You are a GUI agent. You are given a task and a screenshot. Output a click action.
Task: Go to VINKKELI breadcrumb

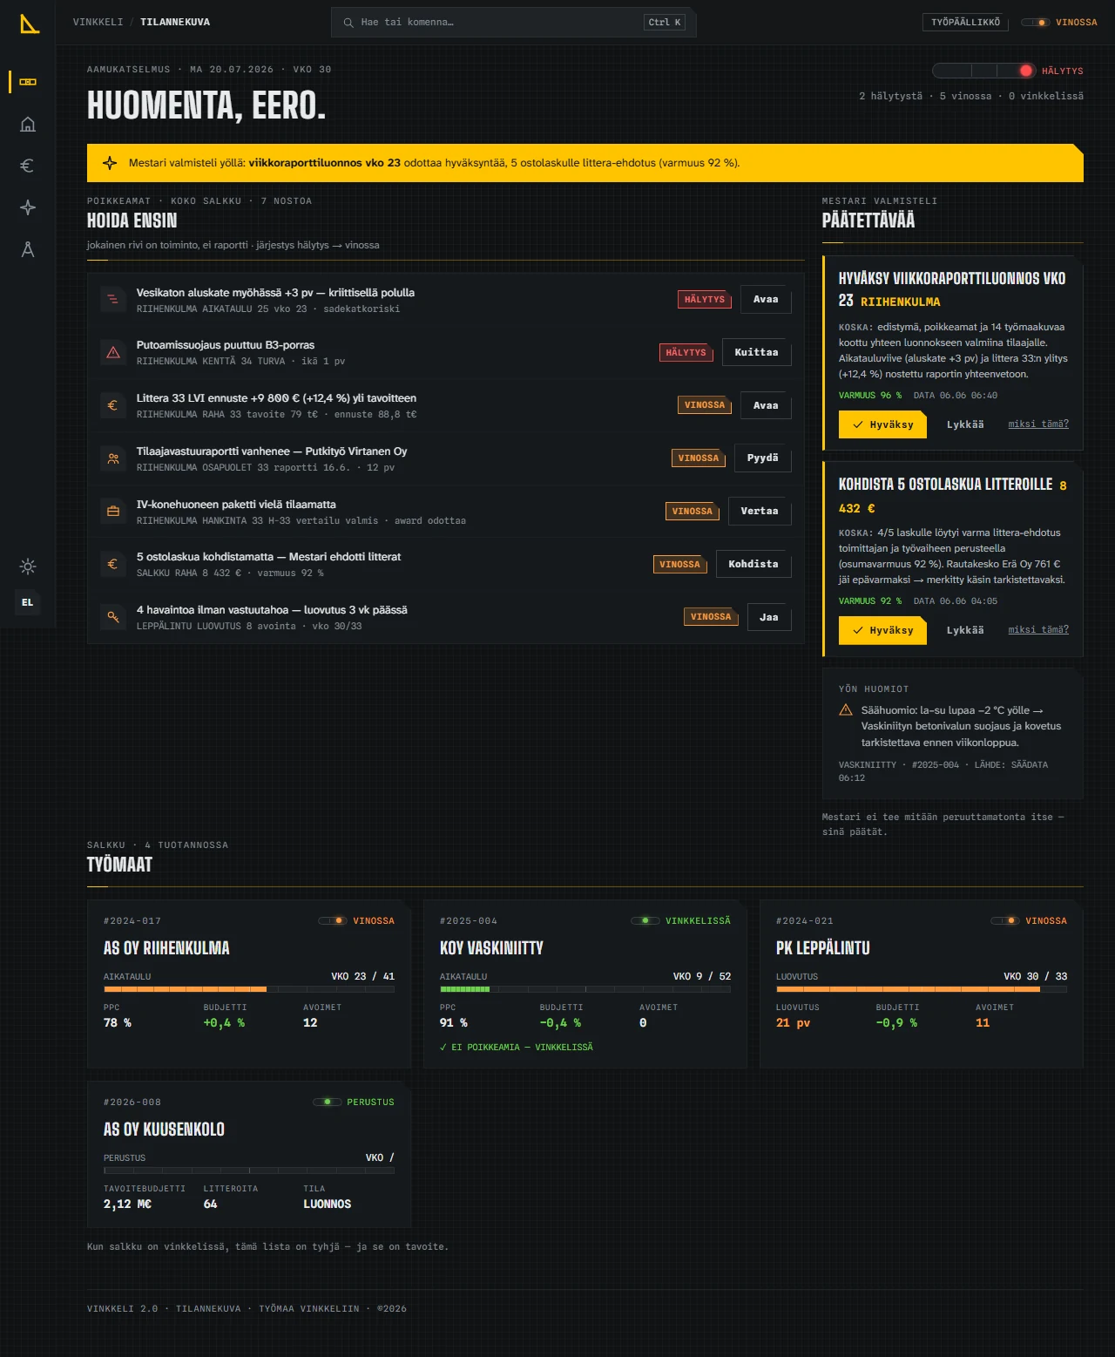click(98, 22)
